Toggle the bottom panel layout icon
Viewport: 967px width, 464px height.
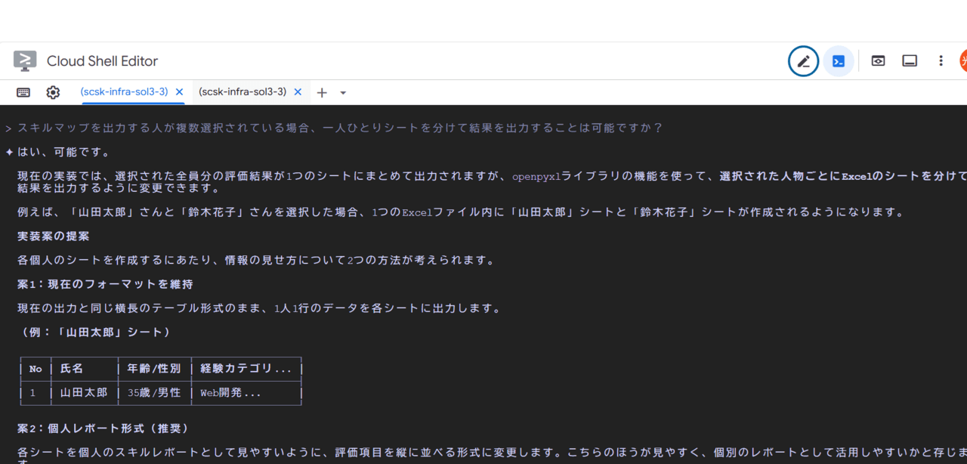click(910, 61)
